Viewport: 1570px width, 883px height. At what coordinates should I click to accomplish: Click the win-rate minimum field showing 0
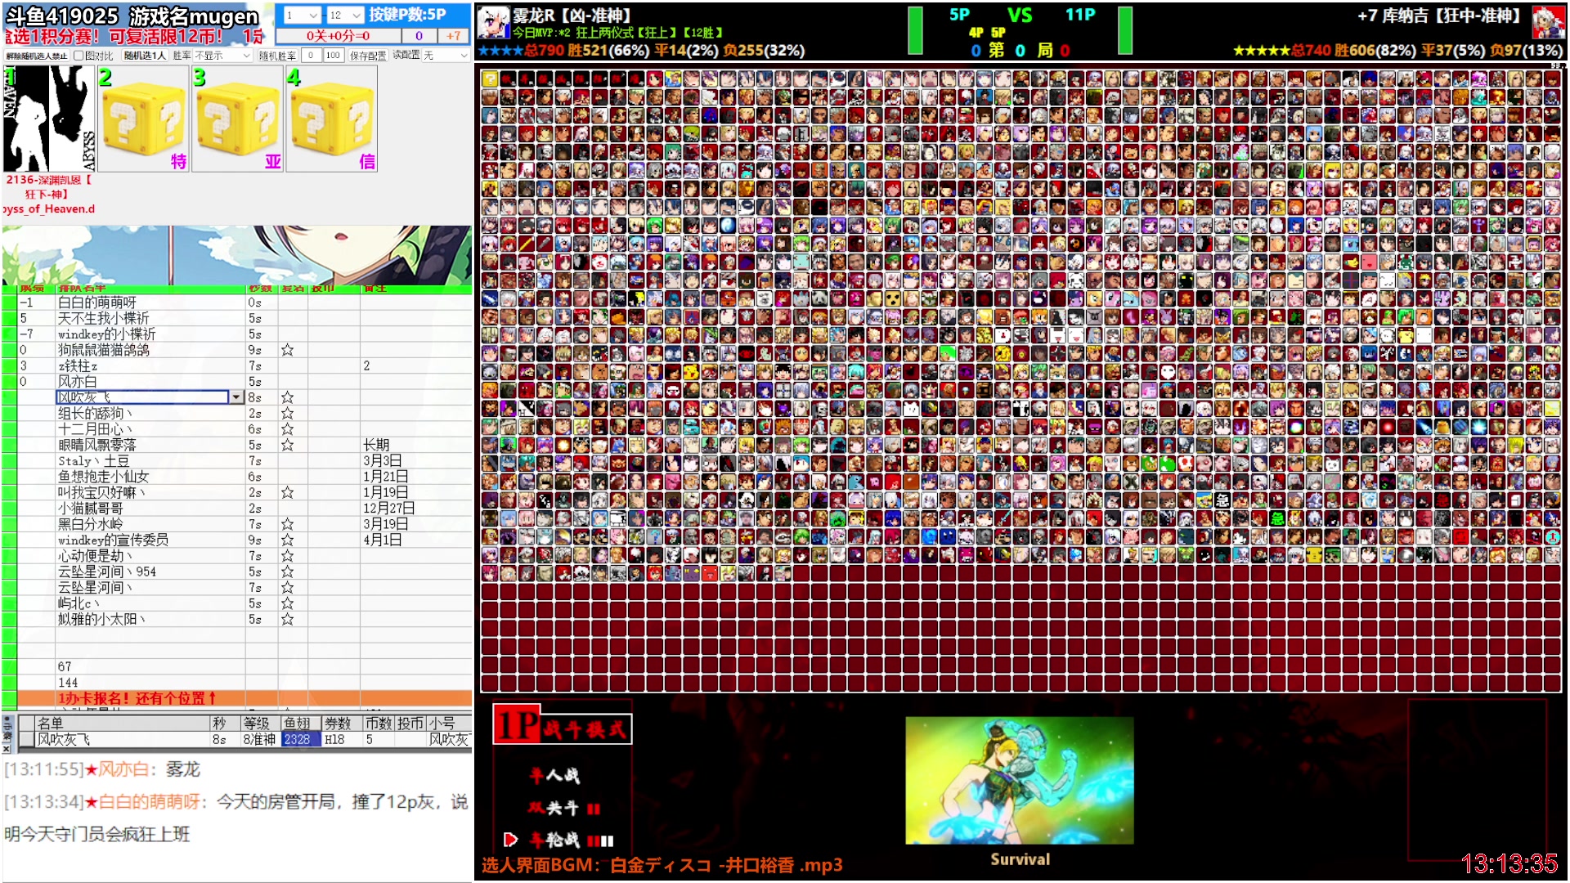311,56
